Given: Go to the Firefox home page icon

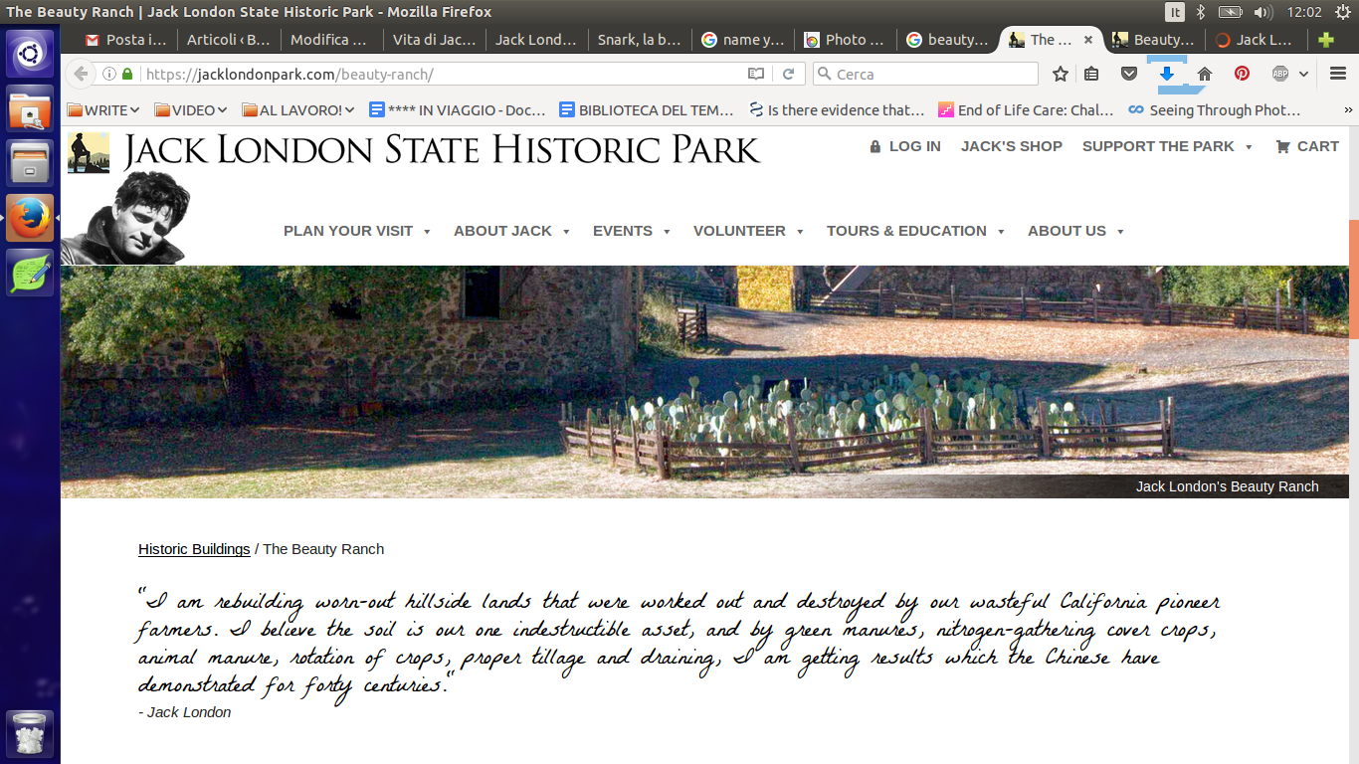Looking at the screenshot, I should tap(1205, 74).
